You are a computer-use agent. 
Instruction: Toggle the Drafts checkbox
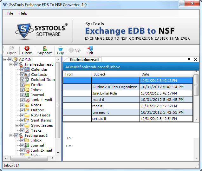22,85
